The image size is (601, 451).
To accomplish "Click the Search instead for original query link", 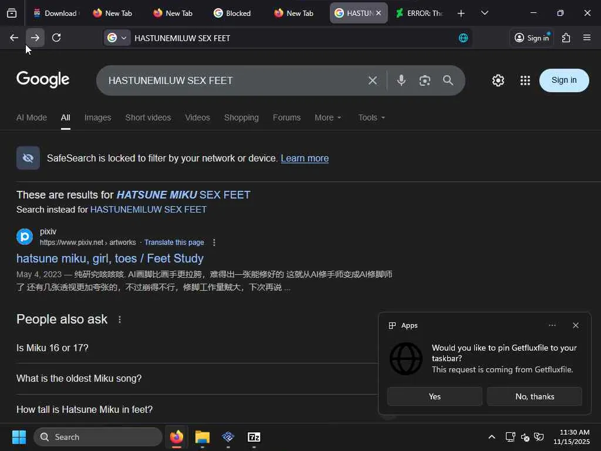I will (x=148, y=210).
